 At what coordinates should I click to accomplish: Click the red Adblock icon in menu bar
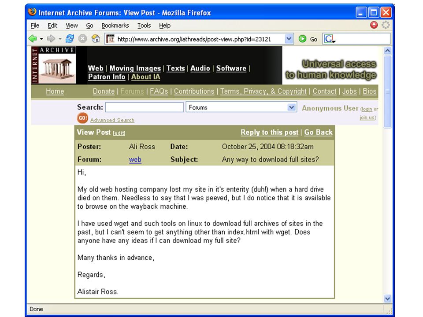374,25
